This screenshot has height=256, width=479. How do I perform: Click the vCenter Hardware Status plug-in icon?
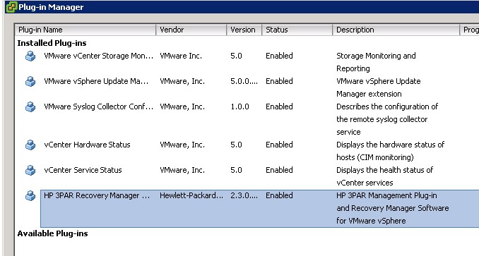click(30, 145)
